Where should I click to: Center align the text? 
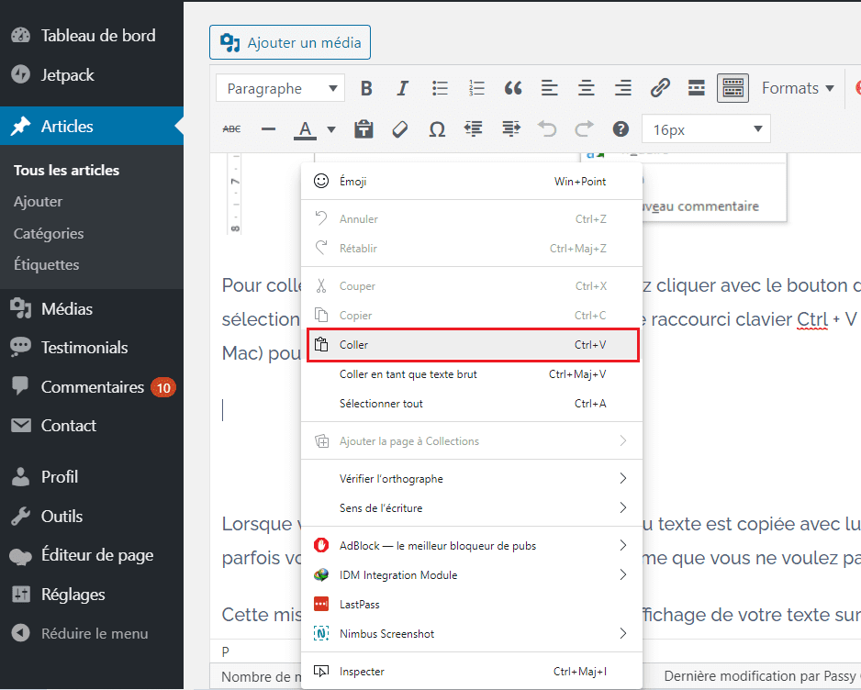pyautogui.click(x=586, y=87)
